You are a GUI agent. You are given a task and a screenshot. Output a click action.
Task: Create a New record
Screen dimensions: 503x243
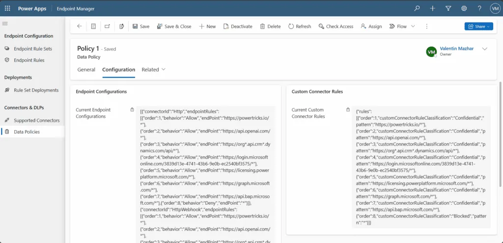click(x=208, y=27)
